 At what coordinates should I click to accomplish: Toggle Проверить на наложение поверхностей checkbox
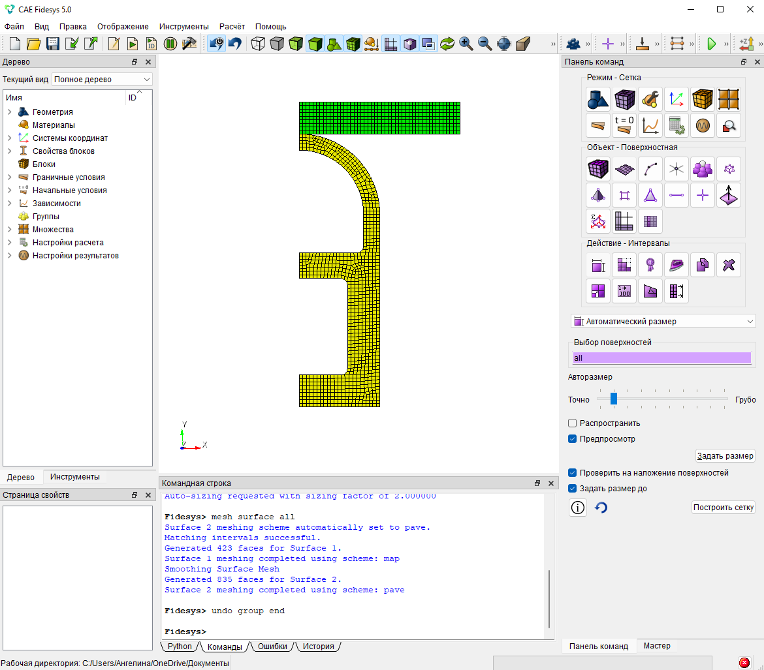point(573,473)
